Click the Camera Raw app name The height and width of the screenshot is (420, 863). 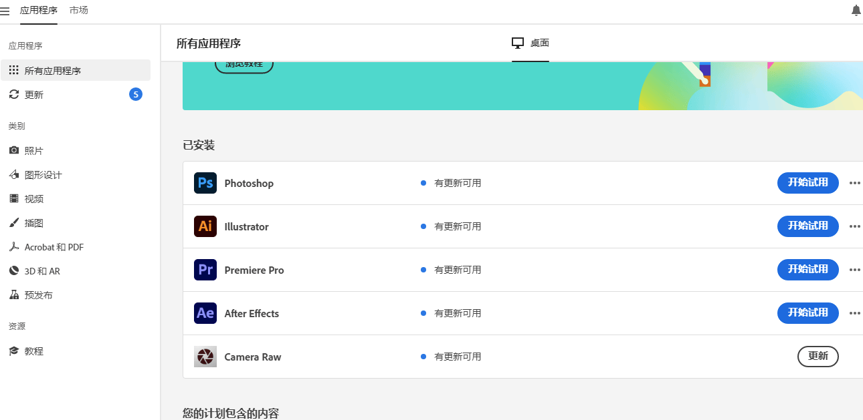click(253, 357)
